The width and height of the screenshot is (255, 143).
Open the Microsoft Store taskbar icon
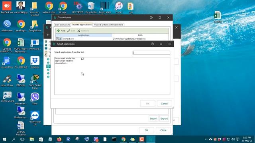click(x=41, y=139)
